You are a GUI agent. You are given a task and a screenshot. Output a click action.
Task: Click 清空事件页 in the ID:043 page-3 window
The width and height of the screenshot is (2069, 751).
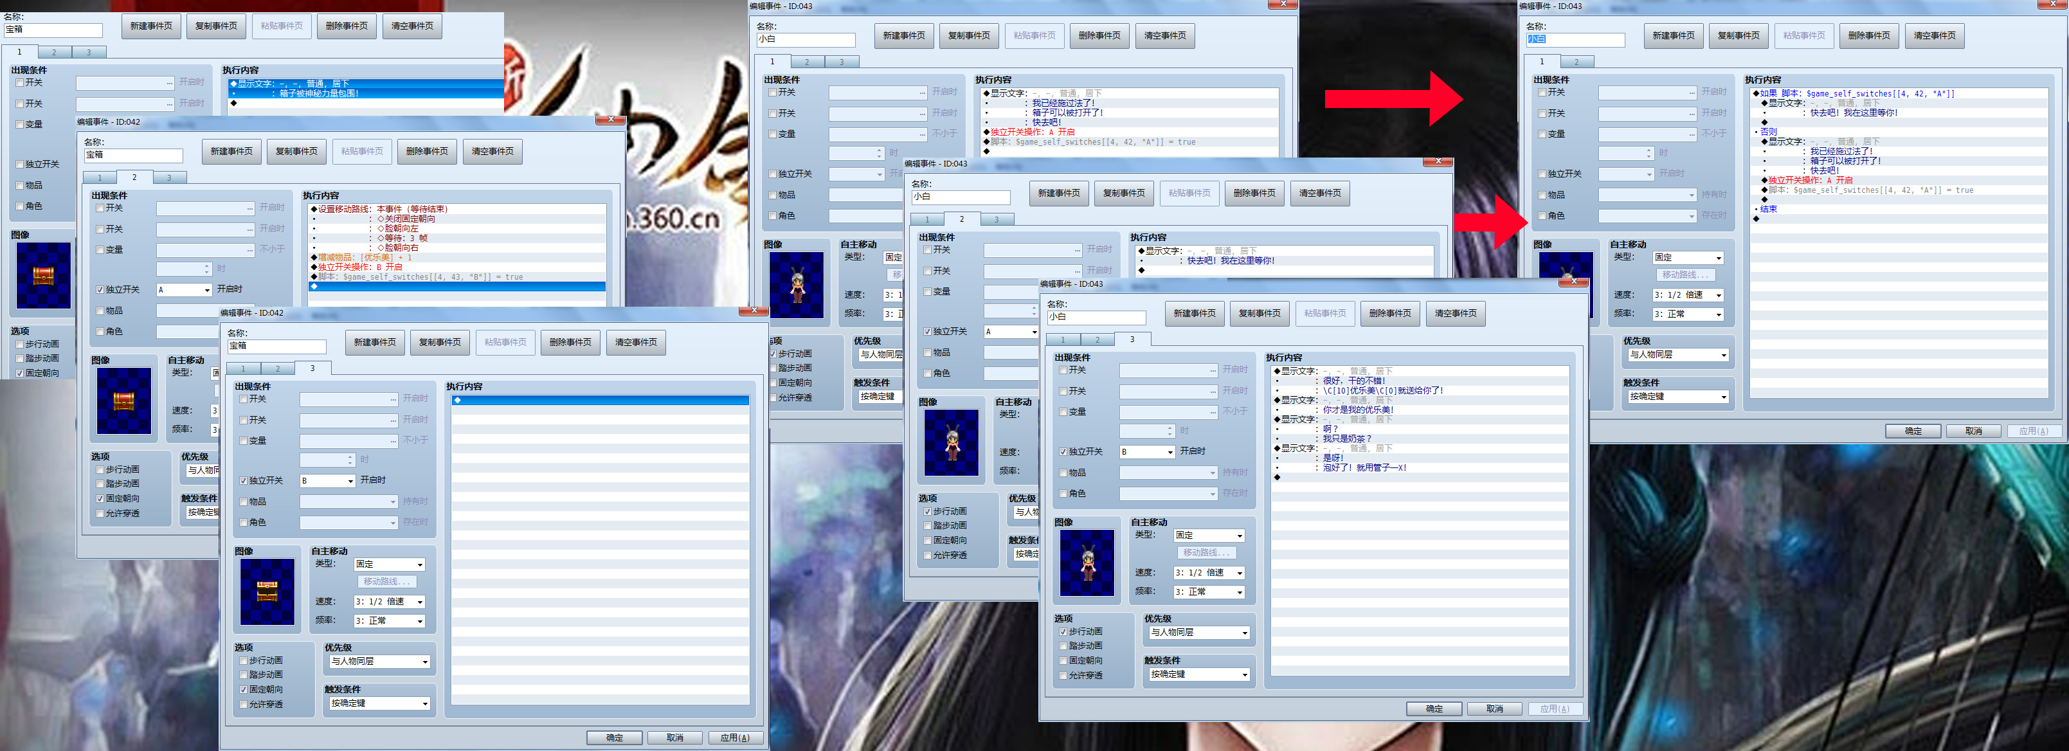1456,314
